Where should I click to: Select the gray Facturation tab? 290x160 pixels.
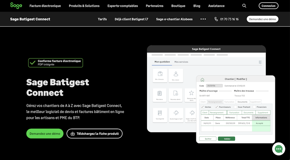coord(229,102)
